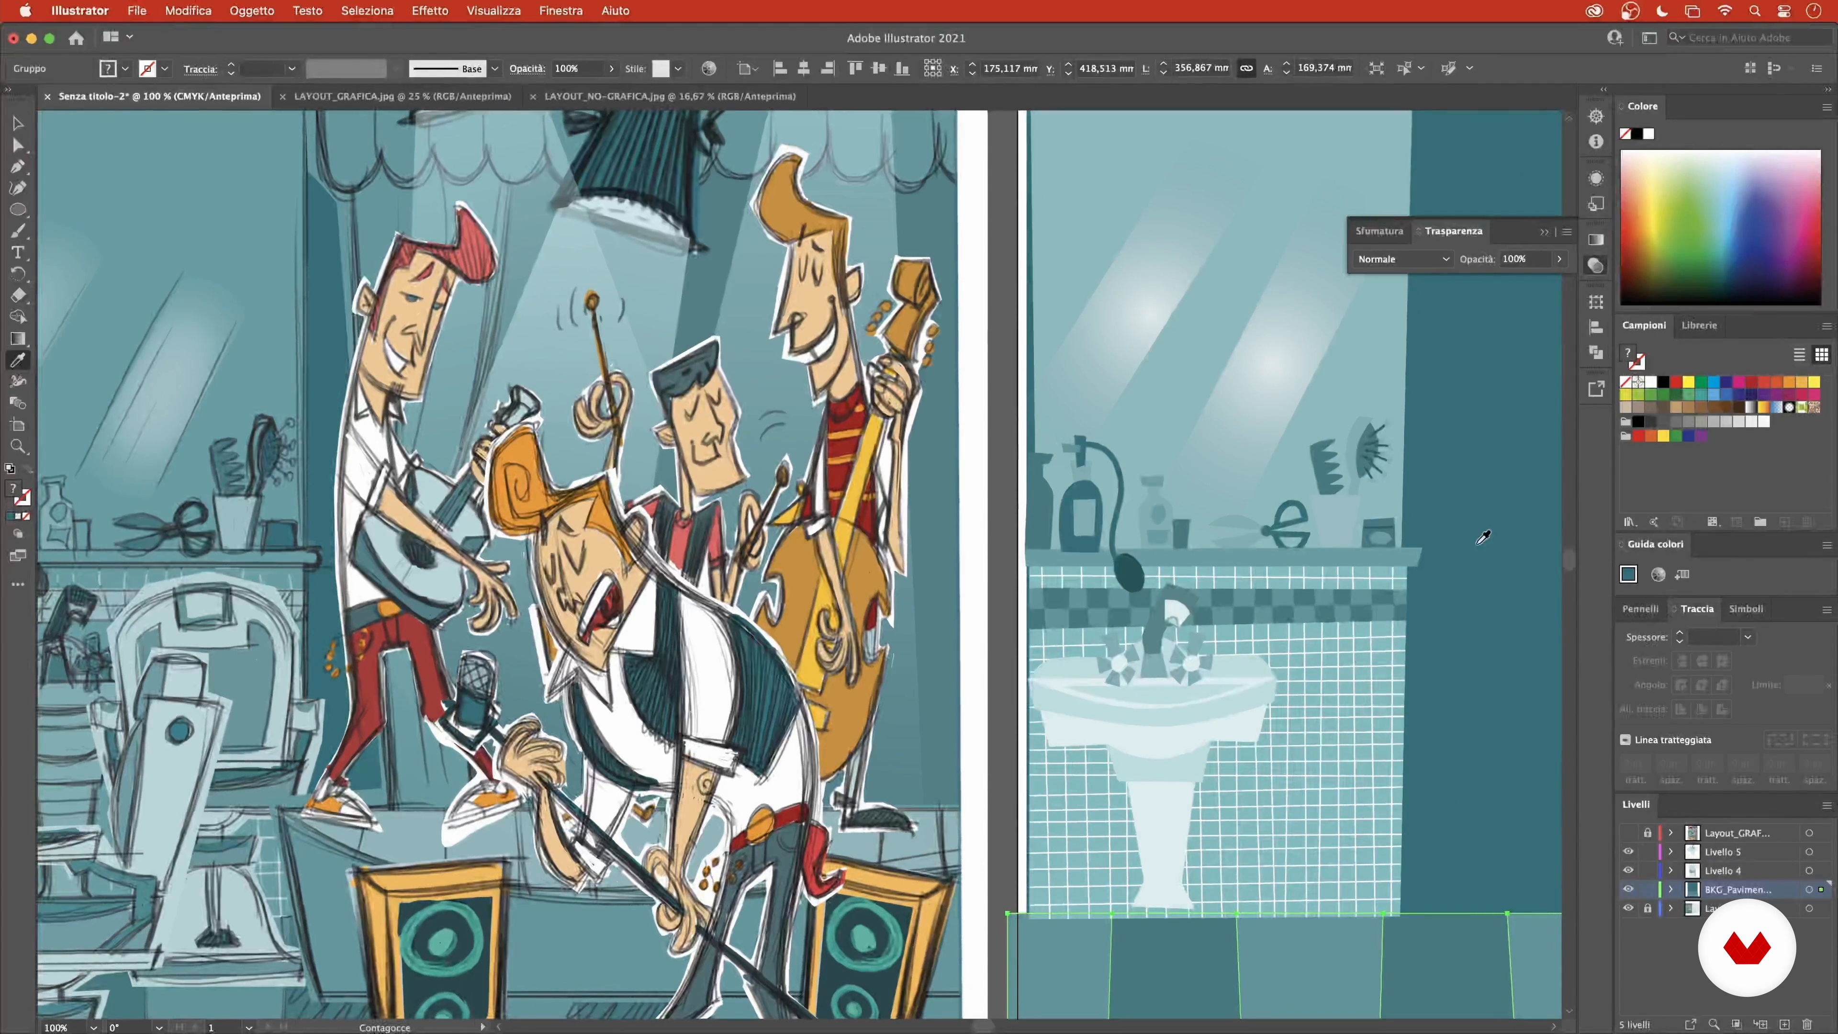
Task: Switch to the Librerie tab
Action: pyautogui.click(x=1699, y=326)
